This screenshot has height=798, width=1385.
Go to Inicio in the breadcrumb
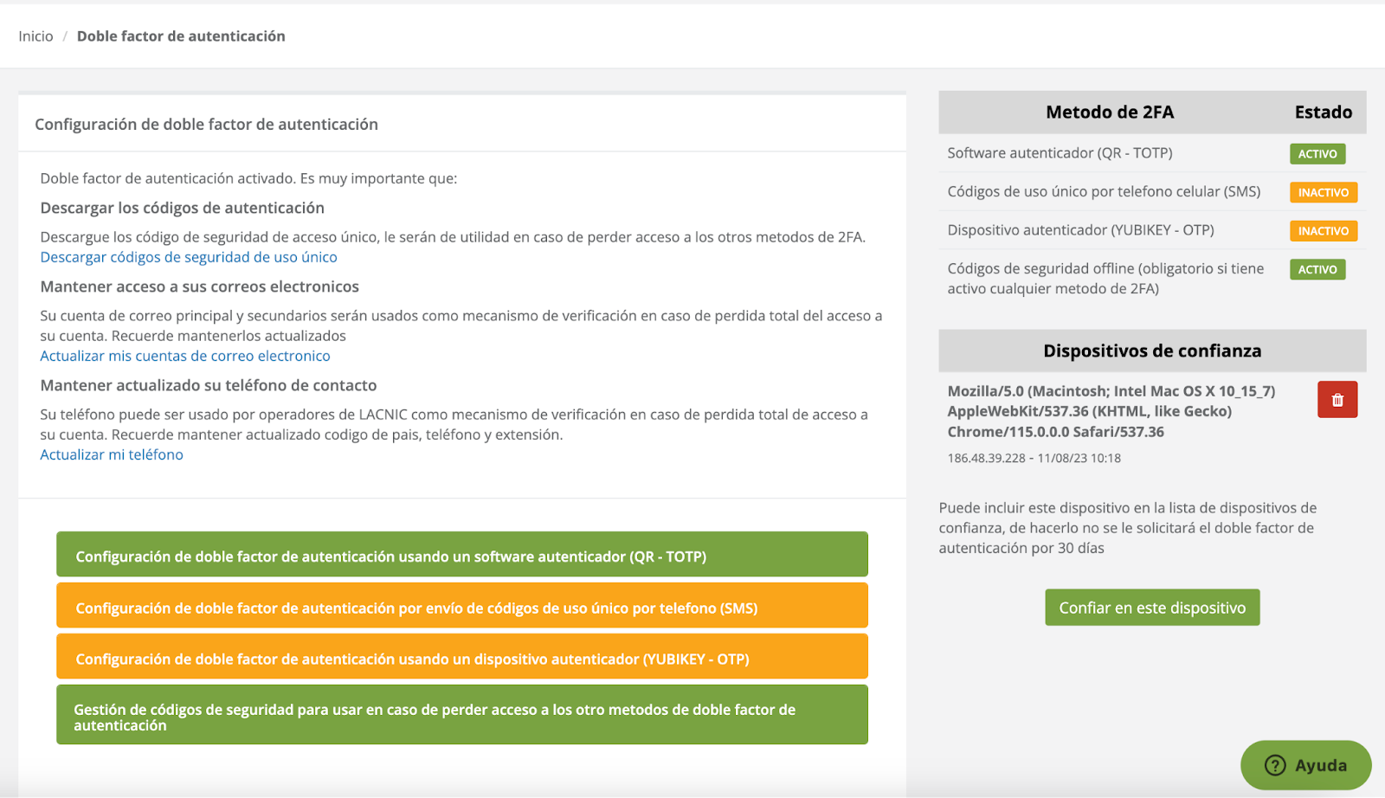coord(35,36)
